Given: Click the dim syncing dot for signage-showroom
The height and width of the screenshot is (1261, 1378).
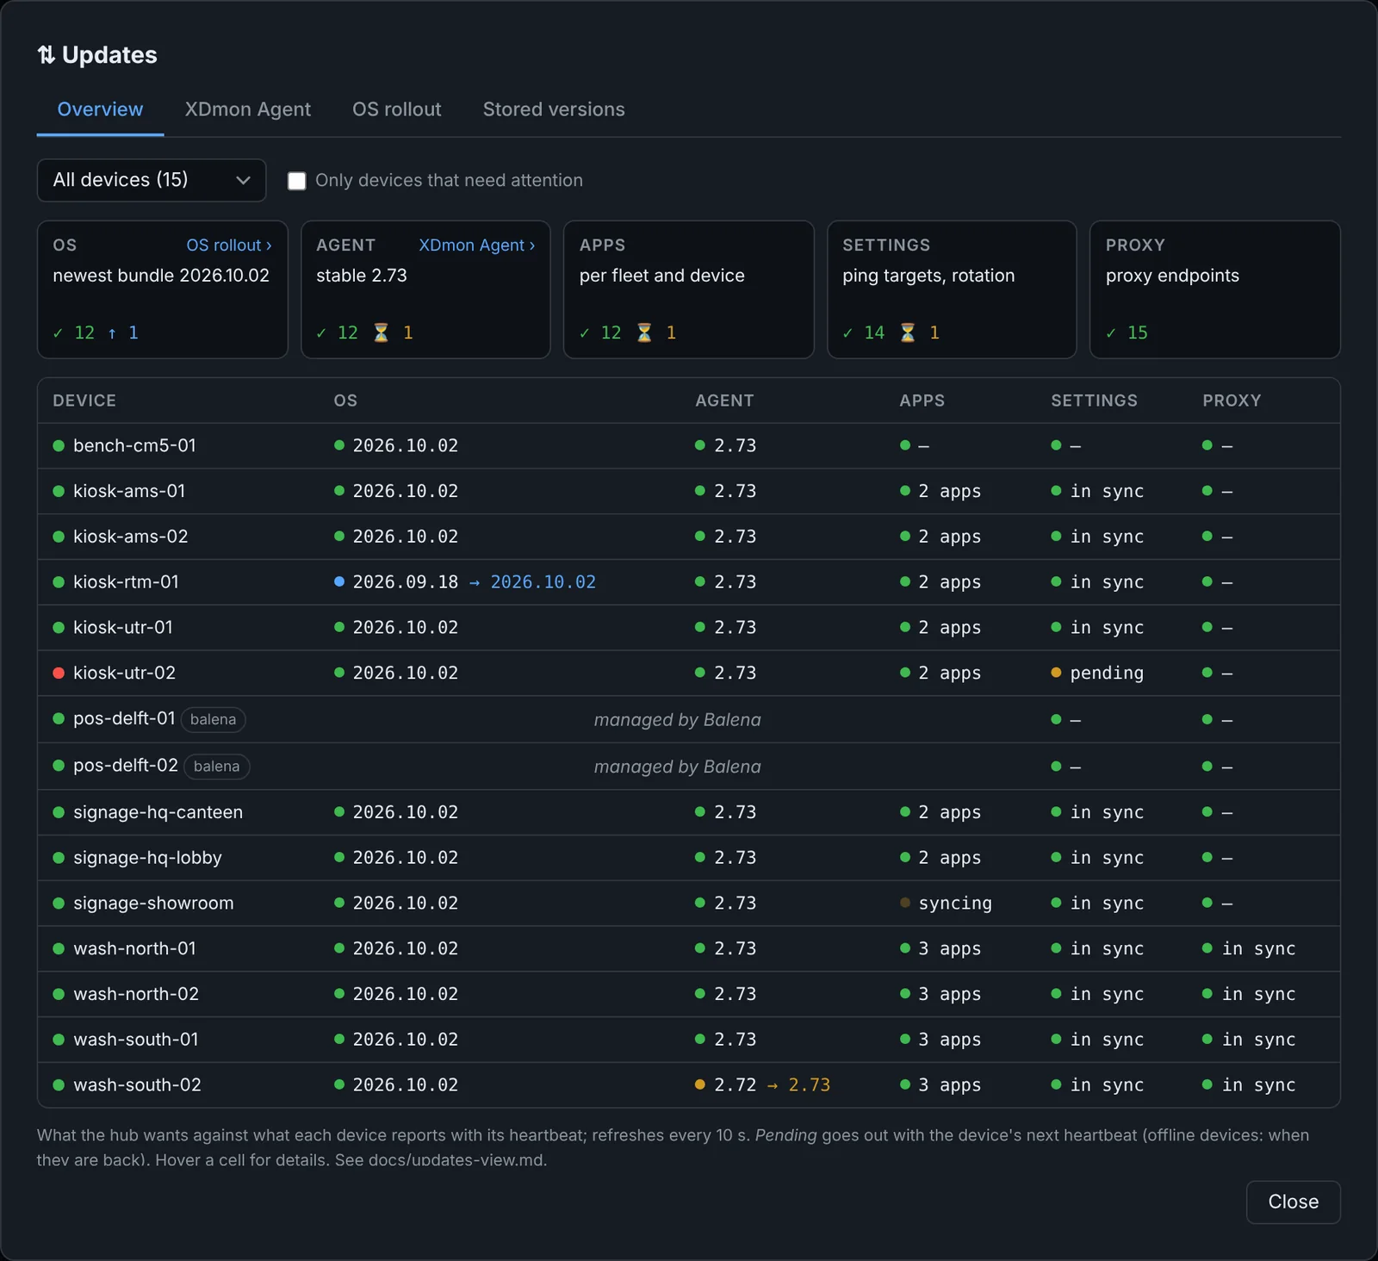Looking at the screenshot, I should 905,903.
